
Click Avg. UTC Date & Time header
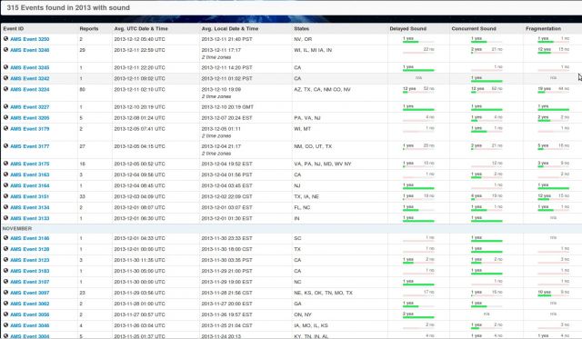coord(141,28)
